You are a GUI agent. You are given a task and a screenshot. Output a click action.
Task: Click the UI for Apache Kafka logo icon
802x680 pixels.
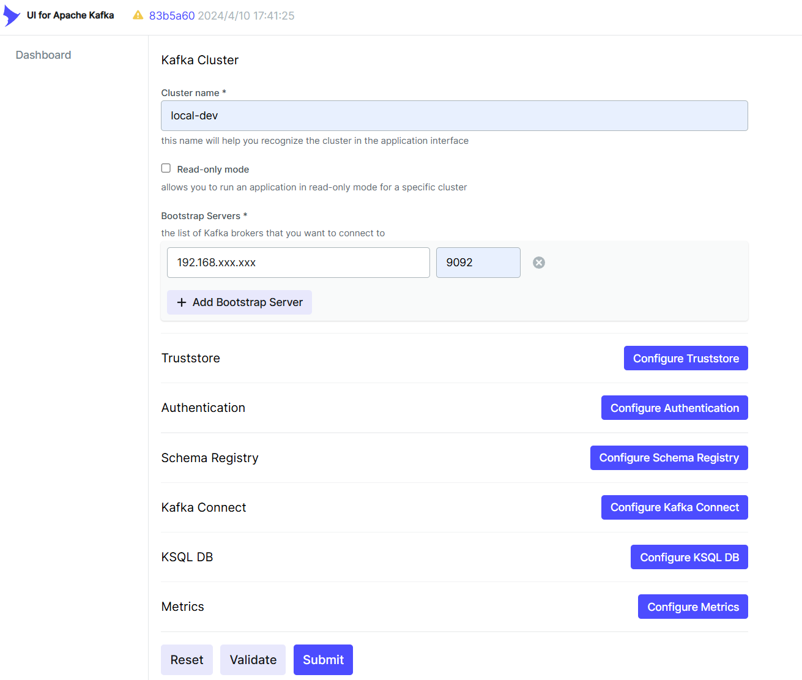click(x=12, y=16)
